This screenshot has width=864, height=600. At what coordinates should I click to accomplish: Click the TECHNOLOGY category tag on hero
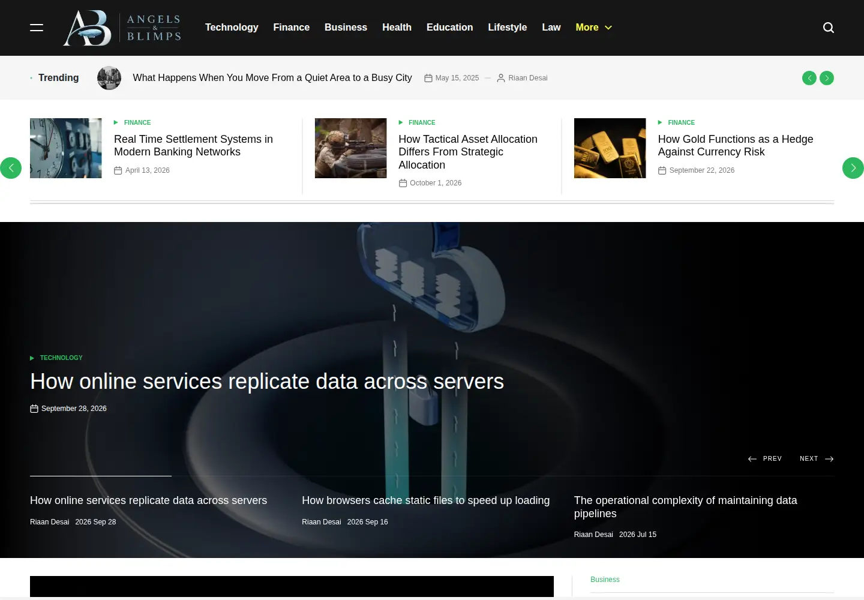click(x=61, y=358)
